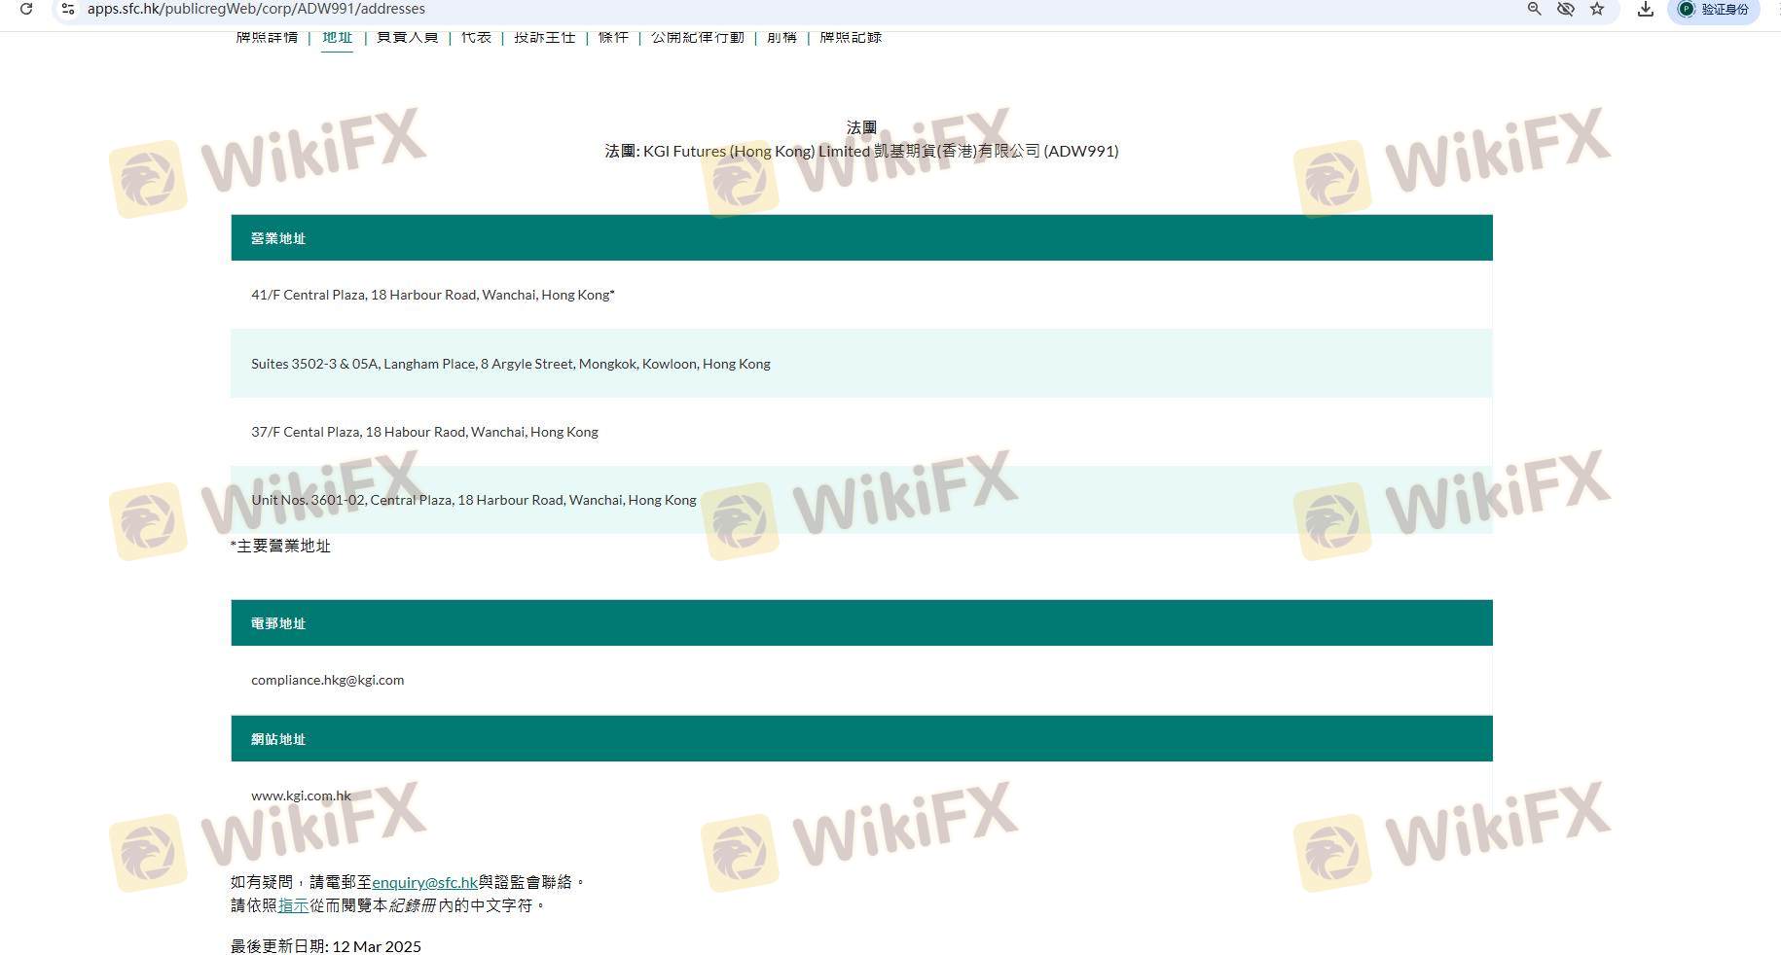1781x955 pixels.
Task: Click the 最後更新日期 12 Mar 2025 text
Action: [x=326, y=946]
